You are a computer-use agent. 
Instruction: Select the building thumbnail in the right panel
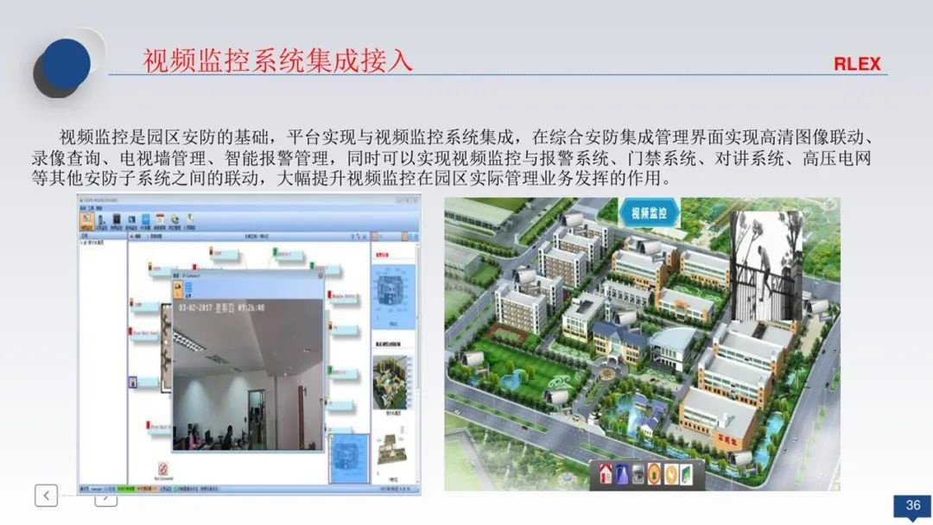click(389, 380)
